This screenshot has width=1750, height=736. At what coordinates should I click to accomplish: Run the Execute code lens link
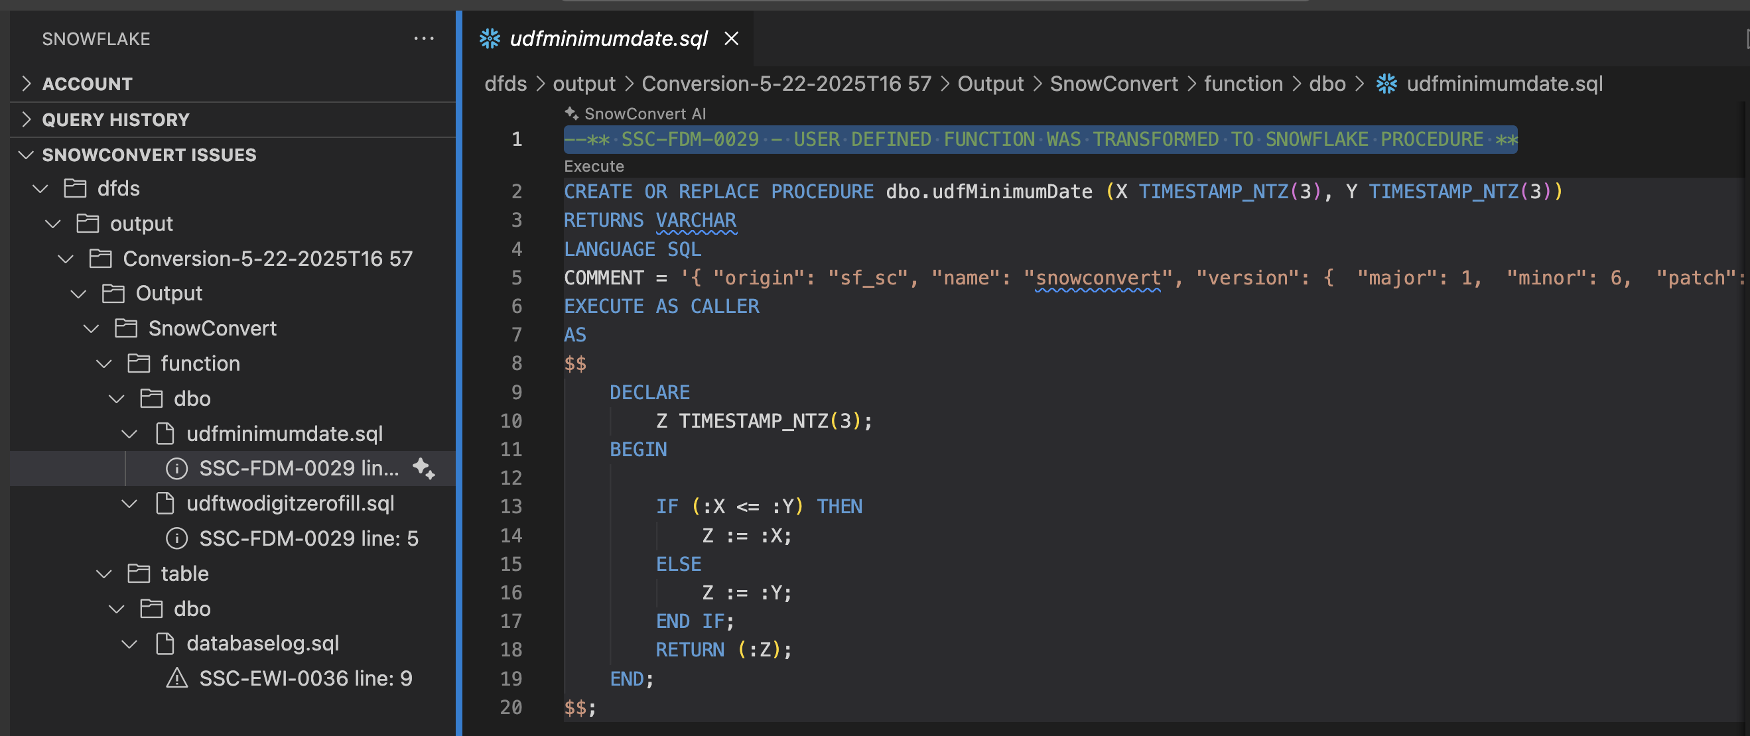click(x=594, y=166)
